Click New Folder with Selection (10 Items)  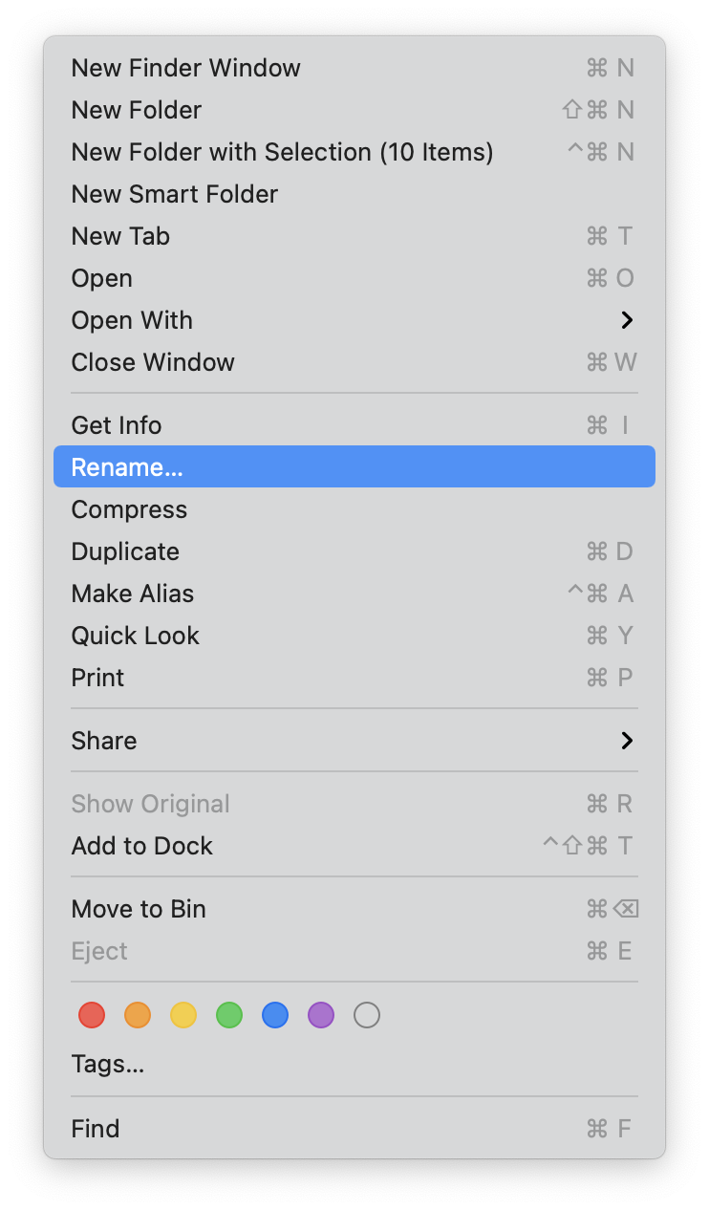282,152
